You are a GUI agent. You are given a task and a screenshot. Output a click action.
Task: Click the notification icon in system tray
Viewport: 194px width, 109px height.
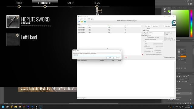click(191, 107)
